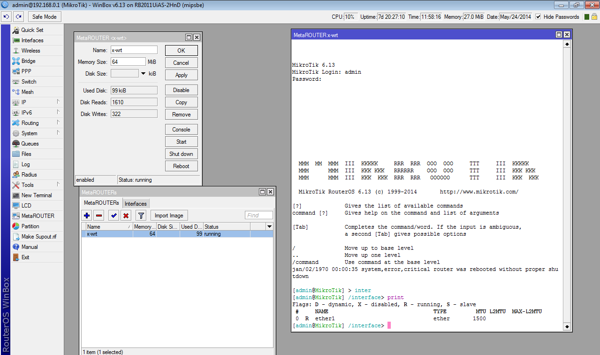Click the blue checkmark Enable icon
The width and height of the screenshot is (600, 355).
click(113, 216)
